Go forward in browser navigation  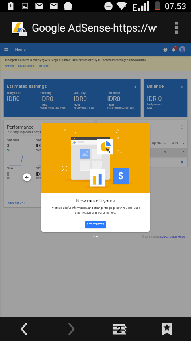coord(72,329)
